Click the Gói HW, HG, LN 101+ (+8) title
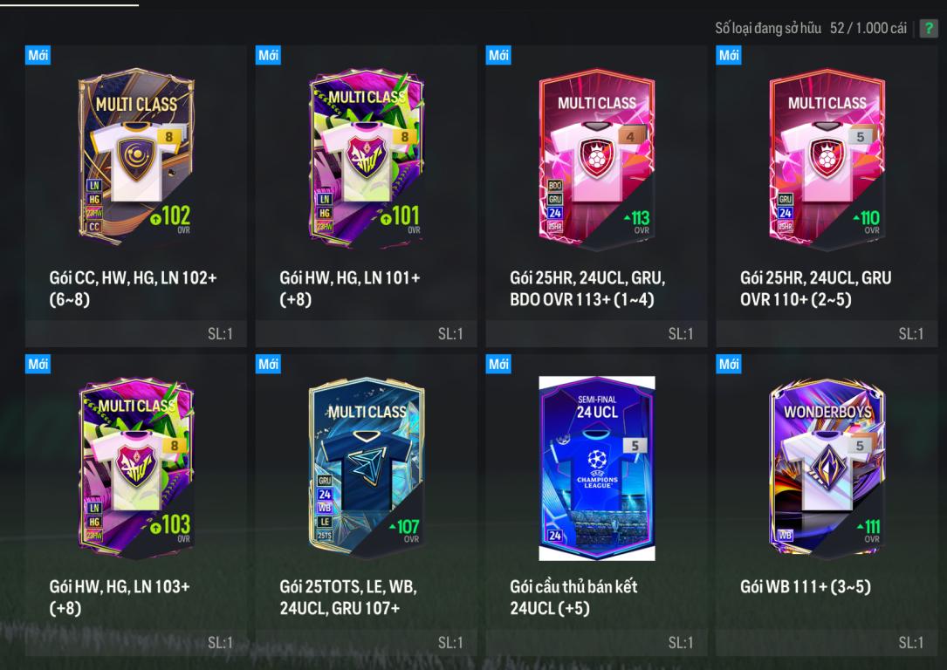This screenshot has width=947, height=670. [x=350, y=289]
